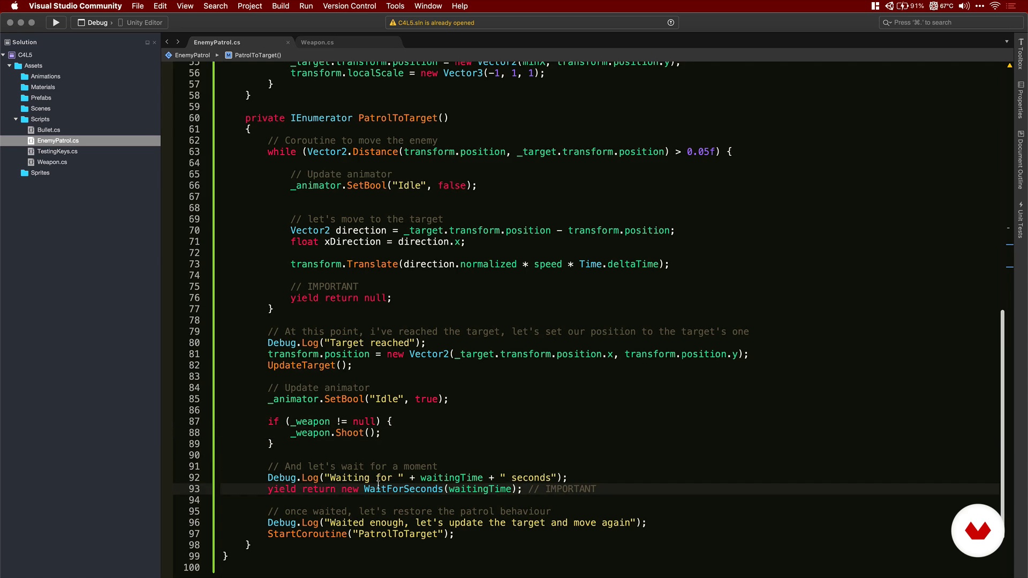Click the 'PatrolToTarget' method name on line 60
Screen dimensions: 1028x578
[x=398, y=118]
